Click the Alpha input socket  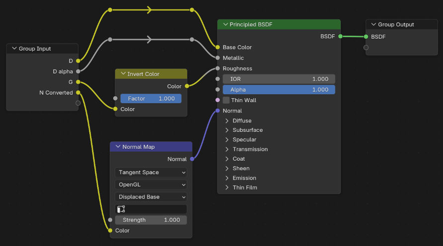pyautogui.click(x=218, y=90)
